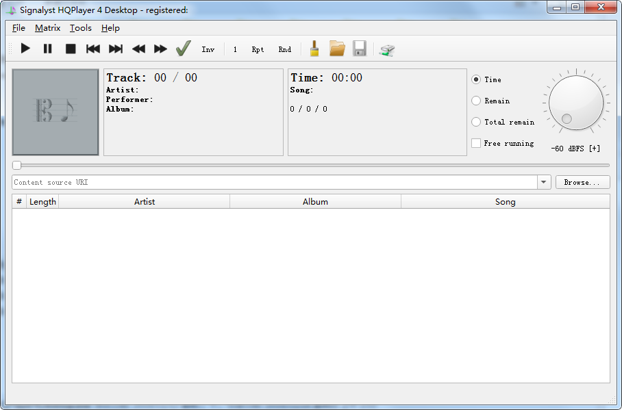622x410 pixels.
Task: Click the -60 dBFS [+] volume label
Action: point(575,149)
